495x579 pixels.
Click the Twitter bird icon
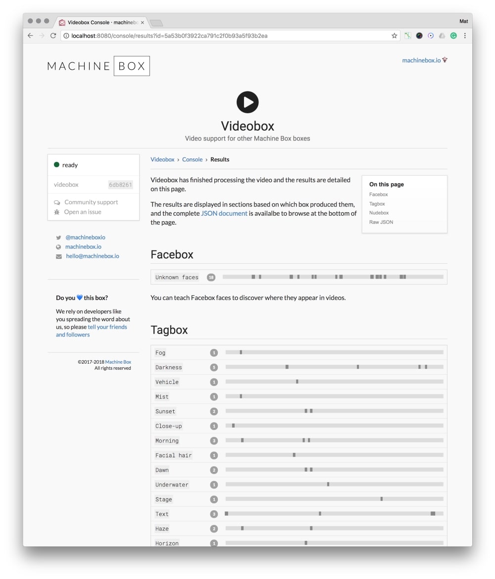tap(58, 238)
